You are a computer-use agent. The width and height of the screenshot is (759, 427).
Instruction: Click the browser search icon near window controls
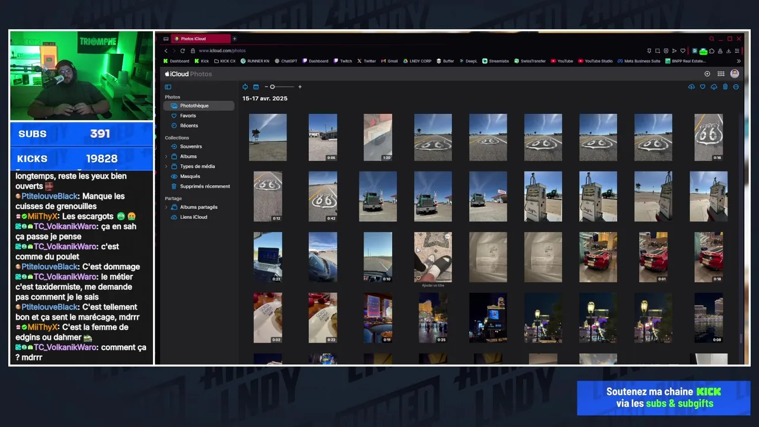point(712,39)
